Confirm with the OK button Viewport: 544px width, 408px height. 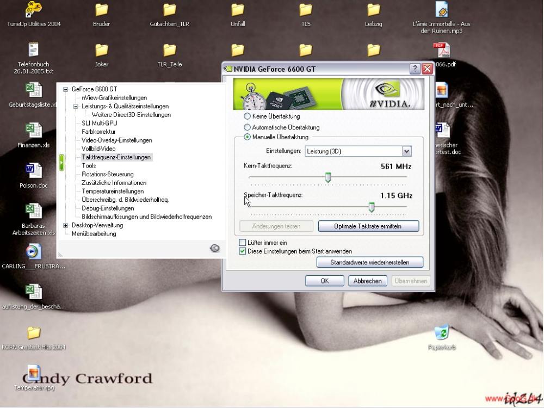[x=324, y=281]
